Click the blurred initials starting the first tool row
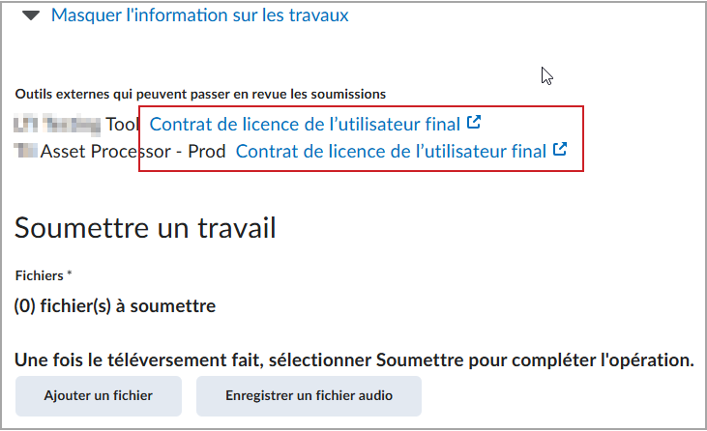 coord(26,125)
